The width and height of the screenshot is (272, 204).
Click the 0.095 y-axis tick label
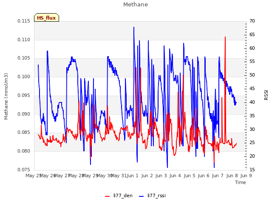(24, 95)
